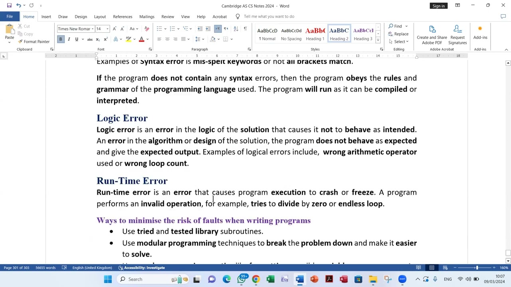Click the Undo arrow icon
Image resolution: width=511 pixels, height=287 pixels.
tap(18, 6)
